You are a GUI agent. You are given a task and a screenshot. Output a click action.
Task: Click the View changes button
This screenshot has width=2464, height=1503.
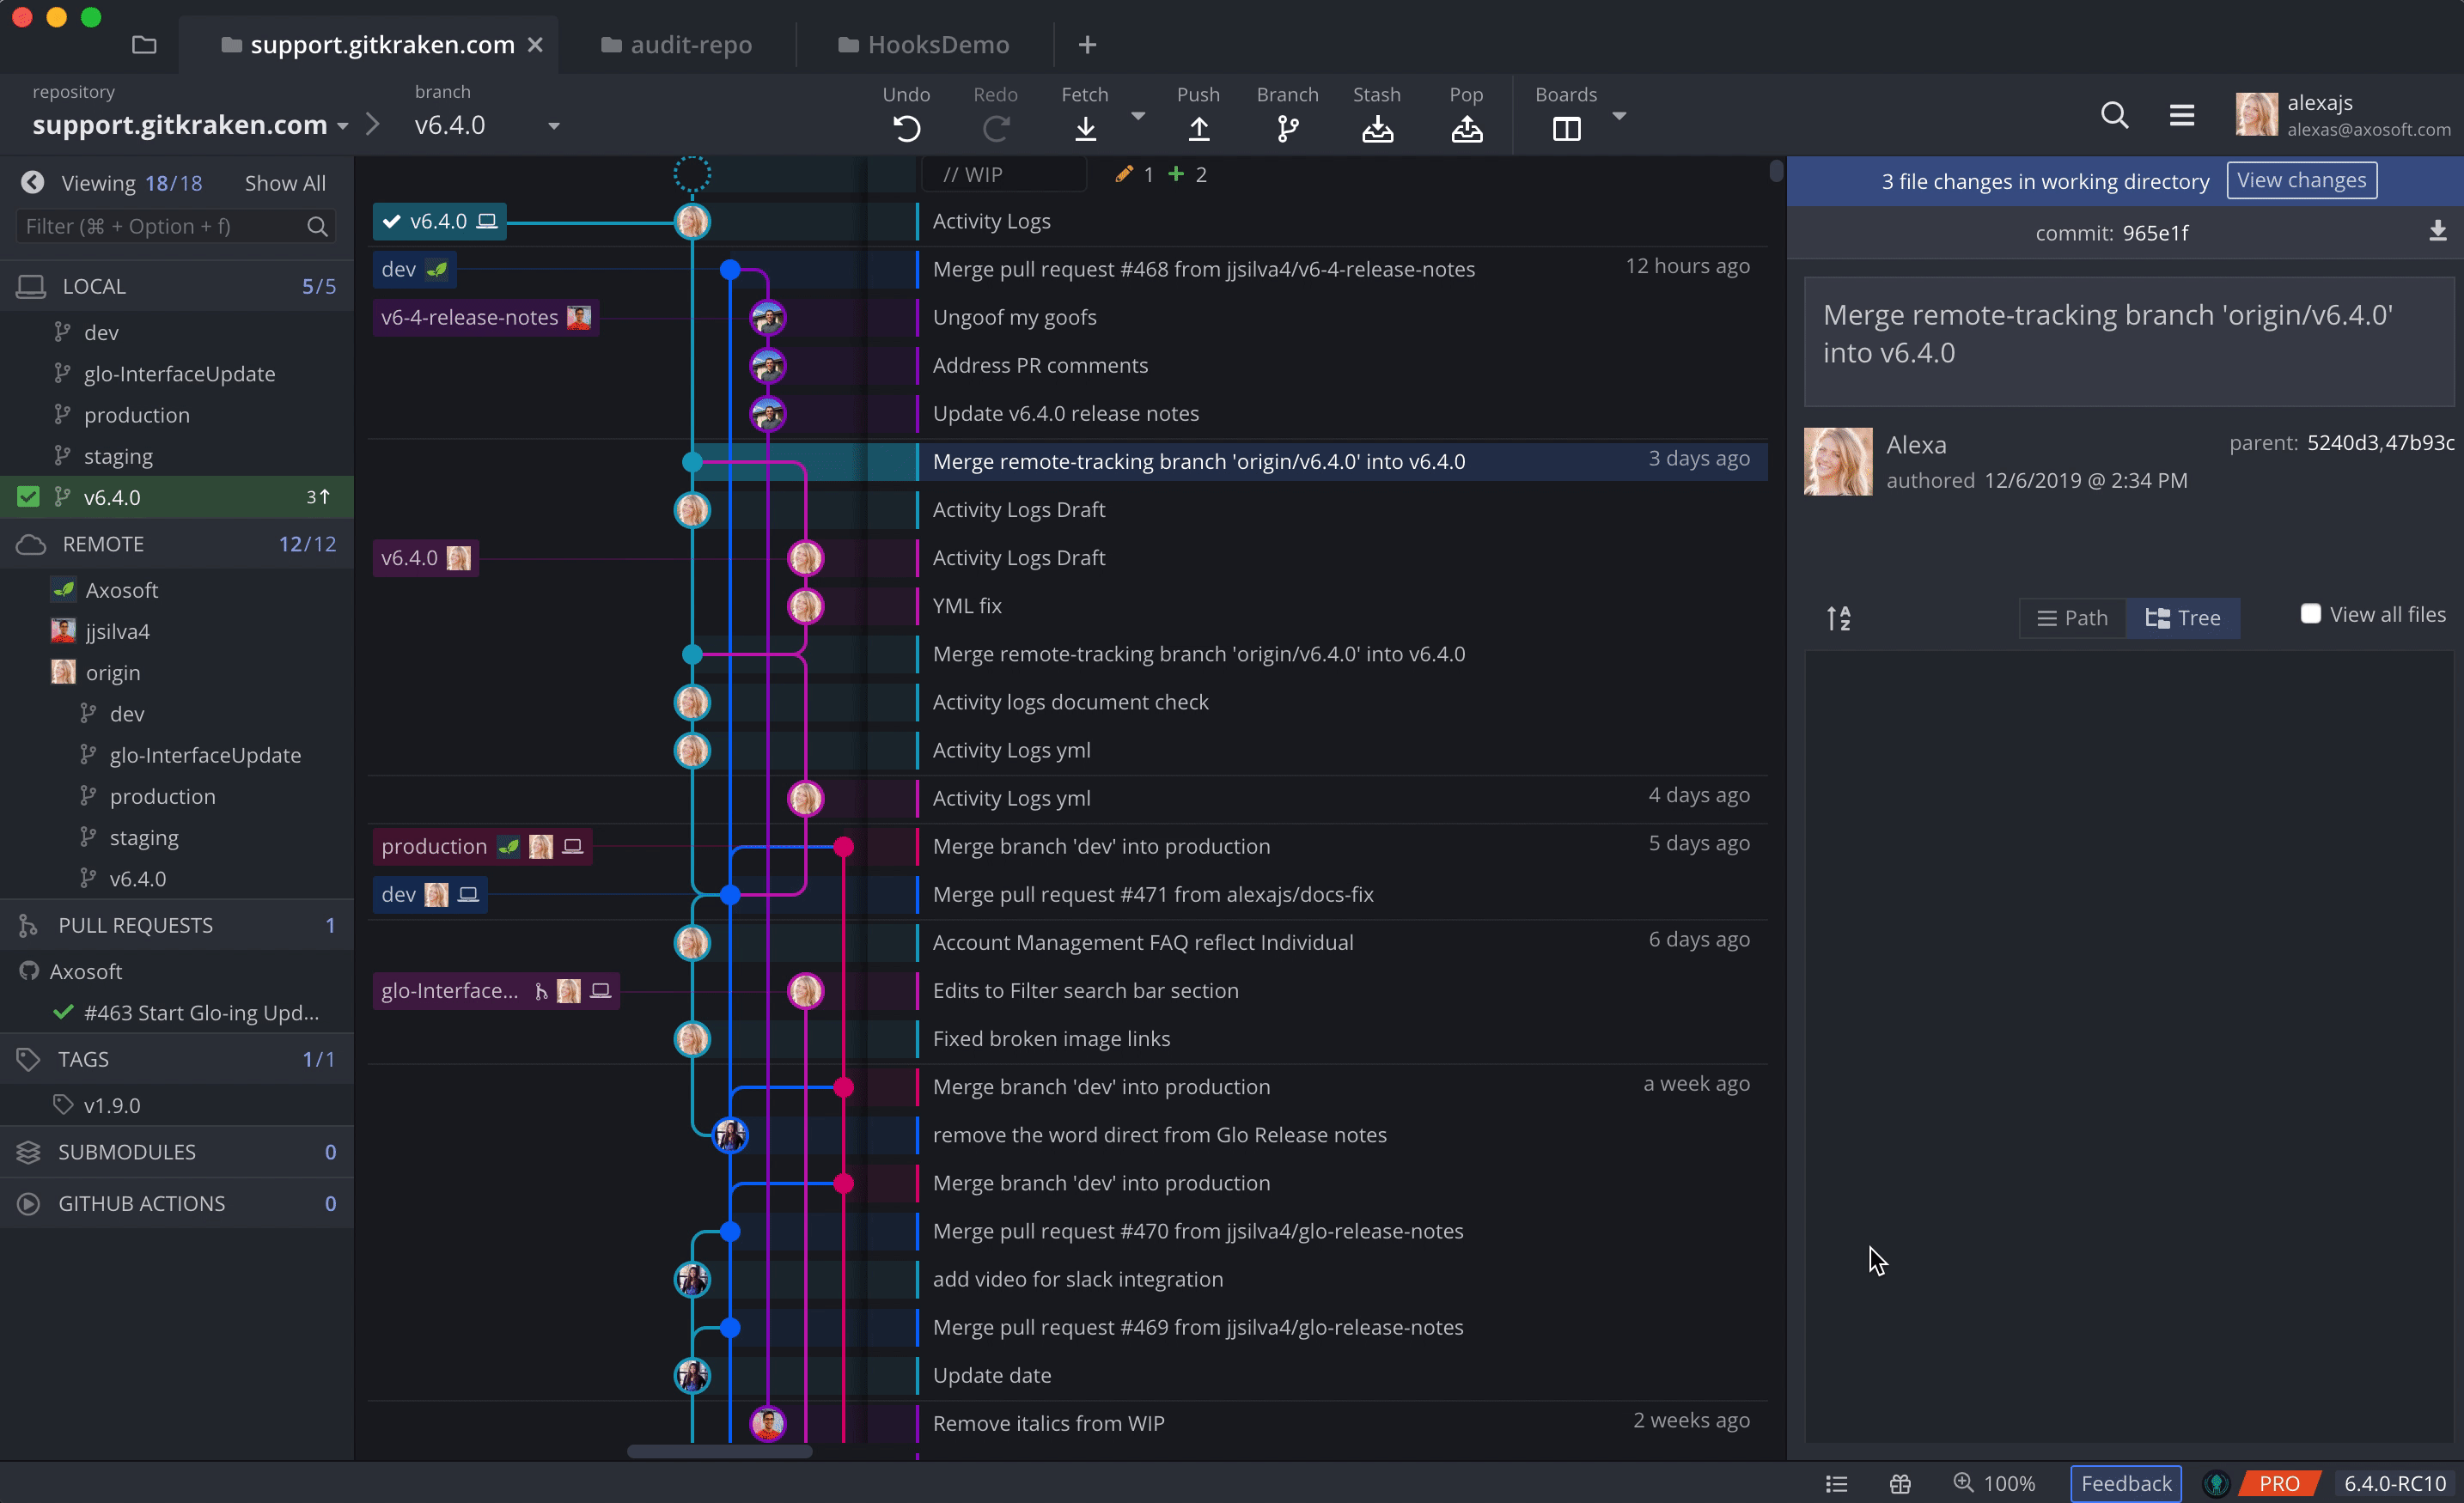[x=2301, y=181]
